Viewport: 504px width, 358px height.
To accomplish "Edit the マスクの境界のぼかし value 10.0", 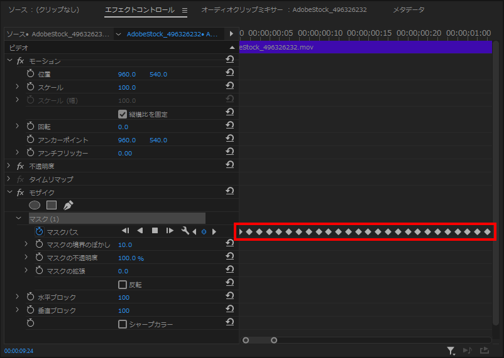I will coord(125,245).
